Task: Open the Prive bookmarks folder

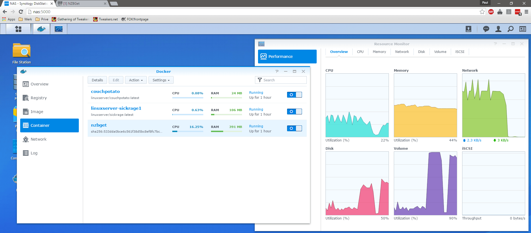Action: [x=42, y=19]
